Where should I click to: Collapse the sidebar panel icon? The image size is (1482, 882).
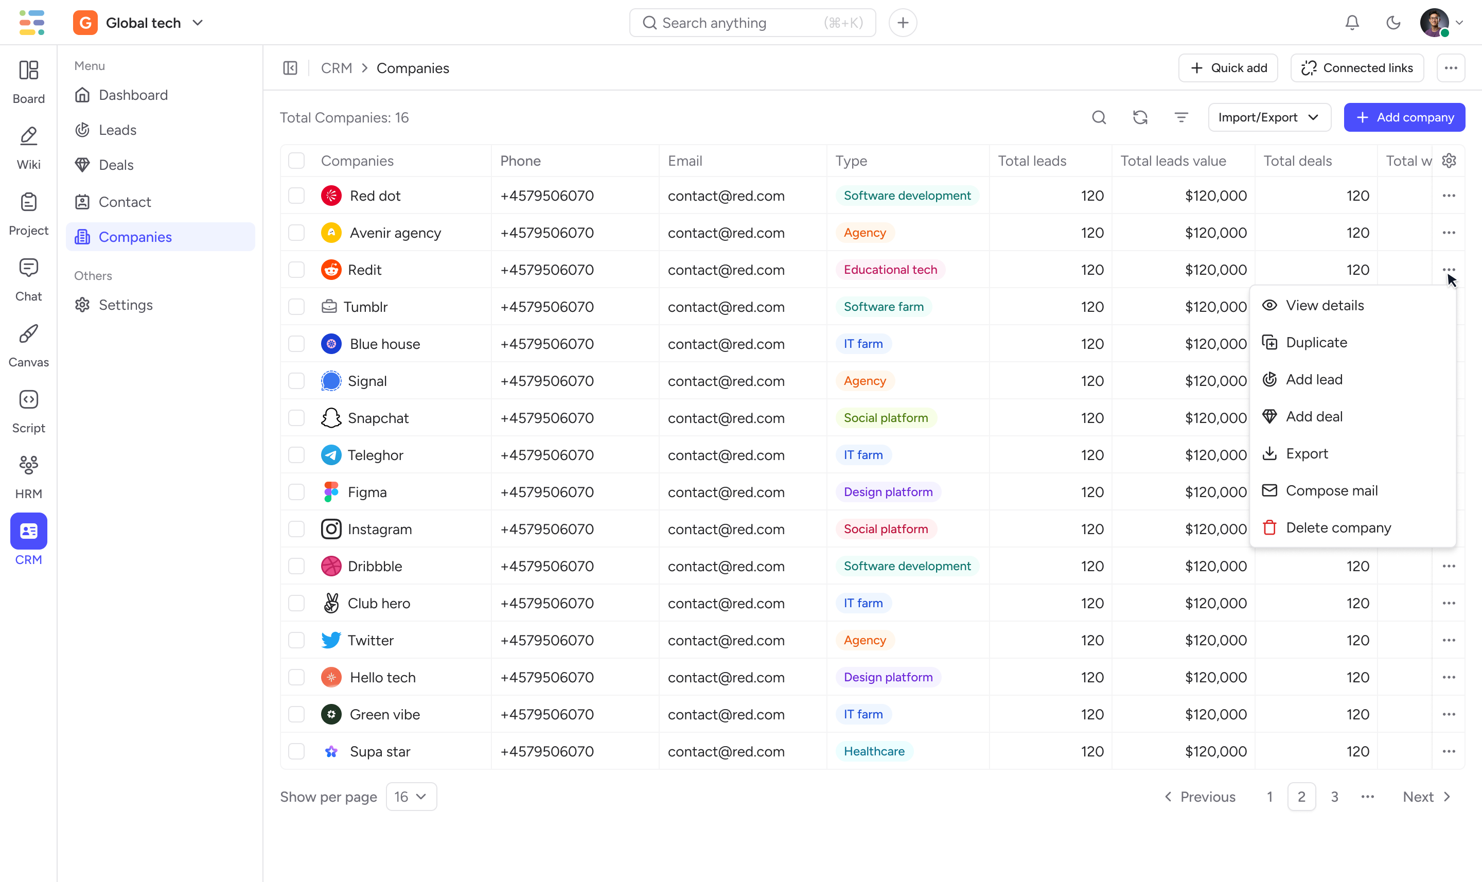tap(290, 68)
